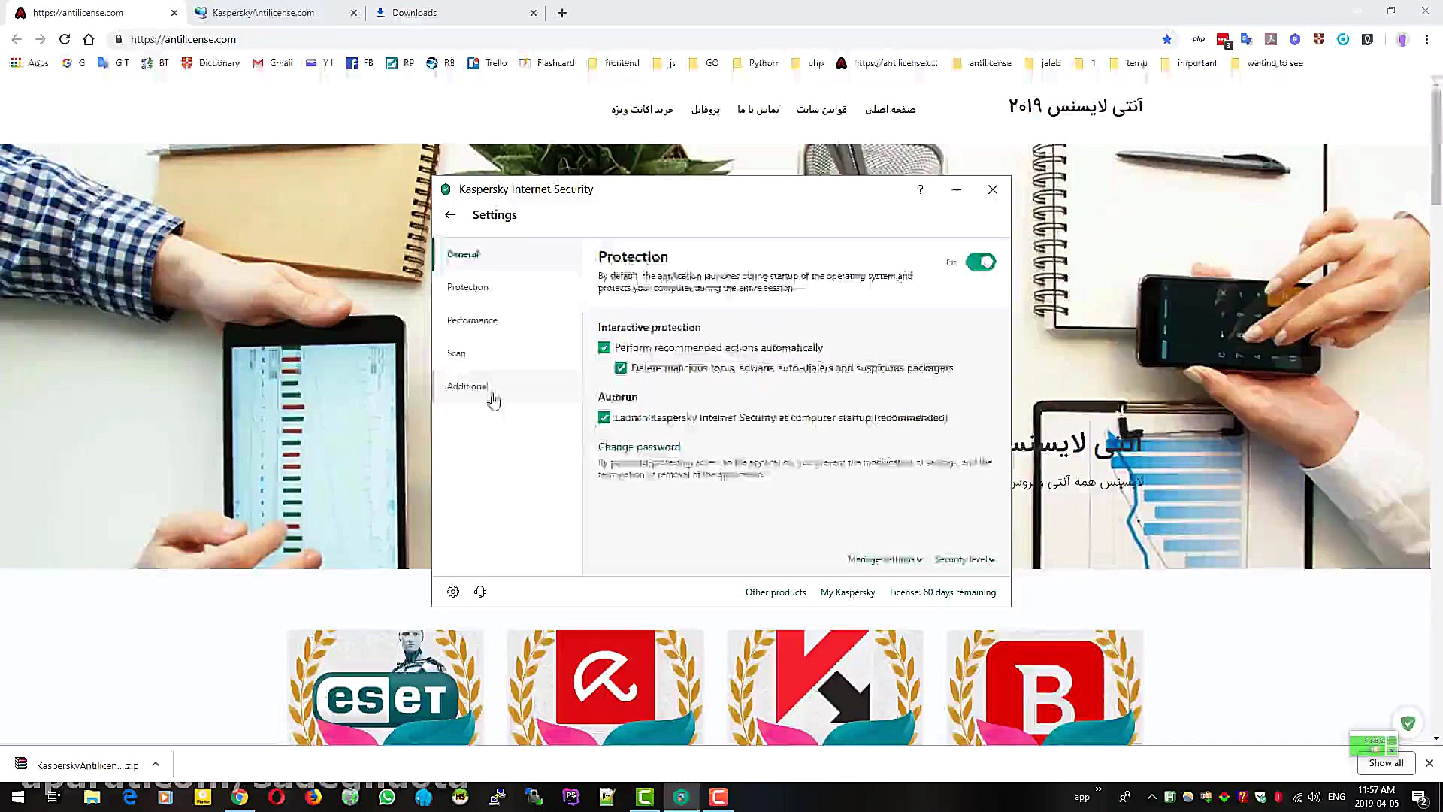Turn off the Protection toggle switch

(980, 262)
